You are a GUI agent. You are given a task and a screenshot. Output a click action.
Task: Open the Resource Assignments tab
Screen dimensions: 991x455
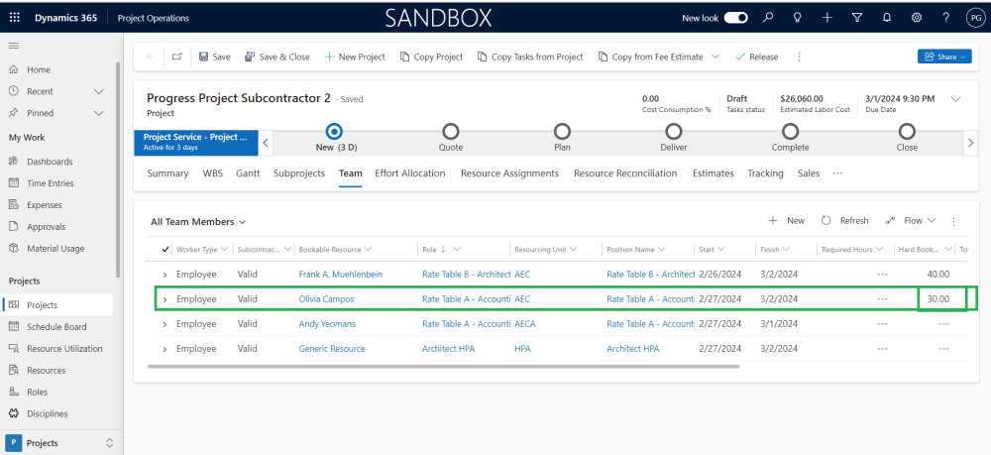509,173
